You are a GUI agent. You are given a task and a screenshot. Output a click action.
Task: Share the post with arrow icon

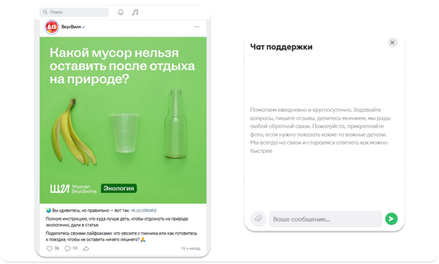click(86, 248)
